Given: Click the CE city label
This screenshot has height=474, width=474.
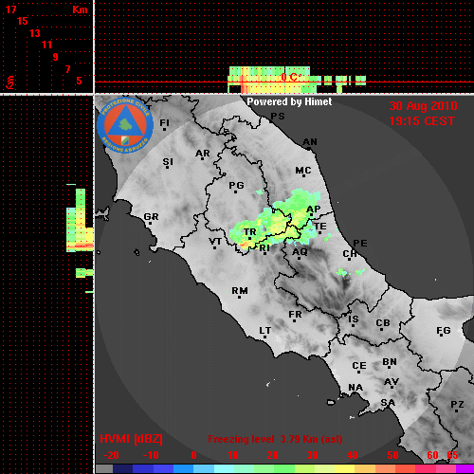Looking at the screenshot, I should pos(359,366).
